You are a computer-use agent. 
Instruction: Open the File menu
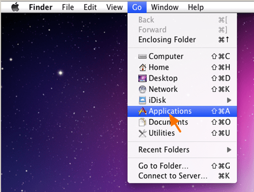coord(68,7)
